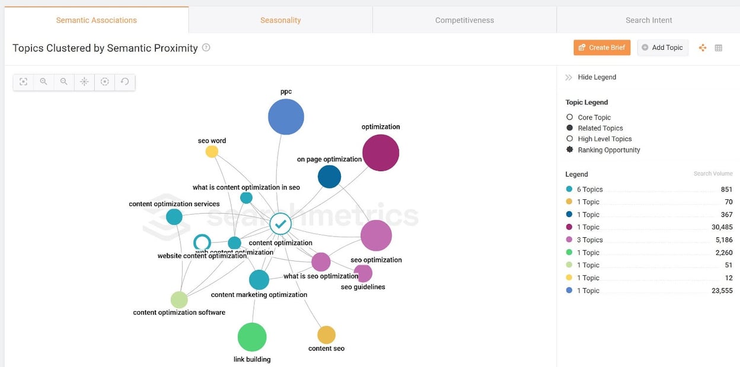Click the zoom-out magnifier icon
740x367 pixels.
pos(64,82)
